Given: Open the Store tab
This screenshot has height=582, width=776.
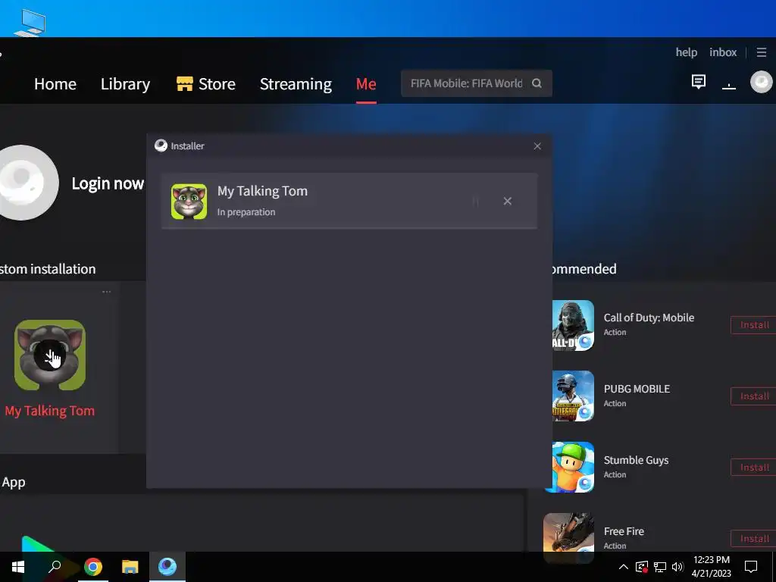Looking at the screenshot, I should pos(206,84).
